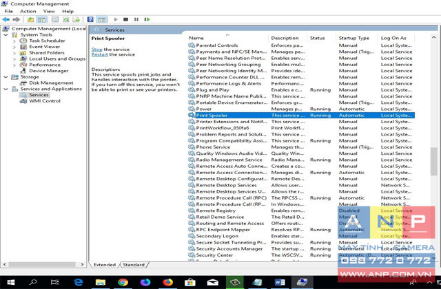Collapse the Storage node
The width and height of the screenshot is (441, 289).
click(6, 77)
